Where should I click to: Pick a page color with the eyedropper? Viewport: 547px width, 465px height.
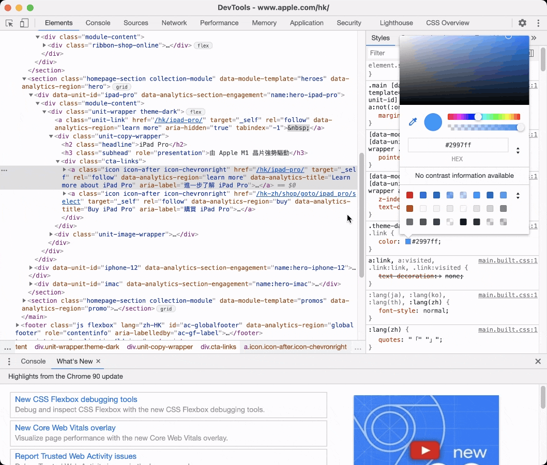click(x=413, y=122)
